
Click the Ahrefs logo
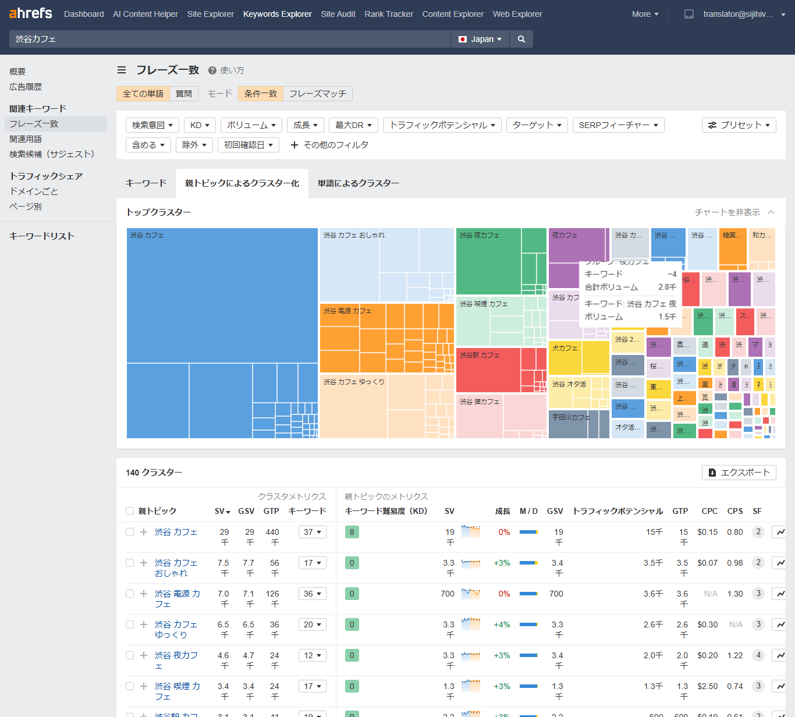[30, 13]
